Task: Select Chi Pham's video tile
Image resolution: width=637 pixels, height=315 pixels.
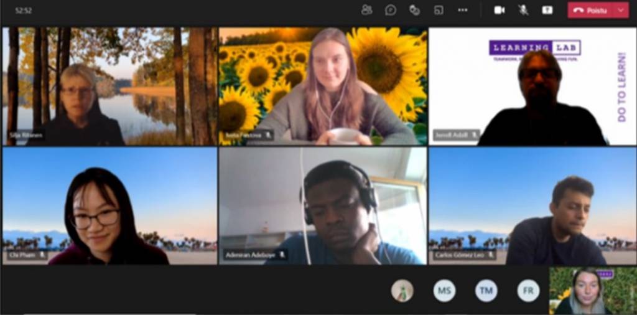Action: [109, 205]
